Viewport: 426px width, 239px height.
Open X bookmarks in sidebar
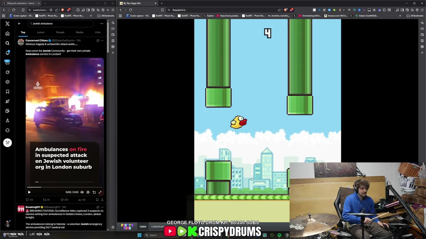click(7, 92)
